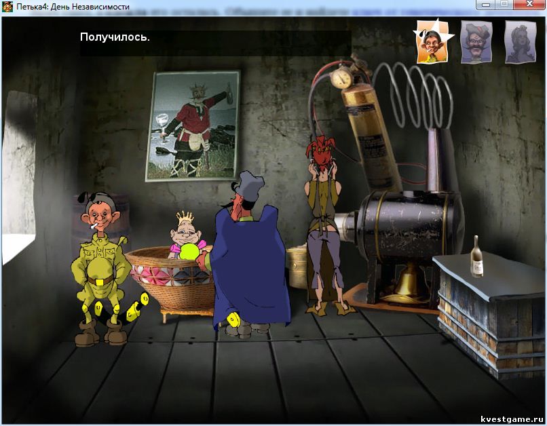Select Petka's character portrait

coord(432,41)
